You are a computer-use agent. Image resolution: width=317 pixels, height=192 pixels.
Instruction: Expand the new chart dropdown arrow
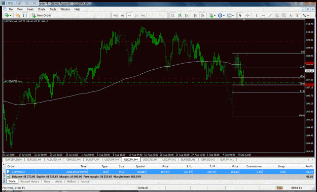[x=11, y=16]
